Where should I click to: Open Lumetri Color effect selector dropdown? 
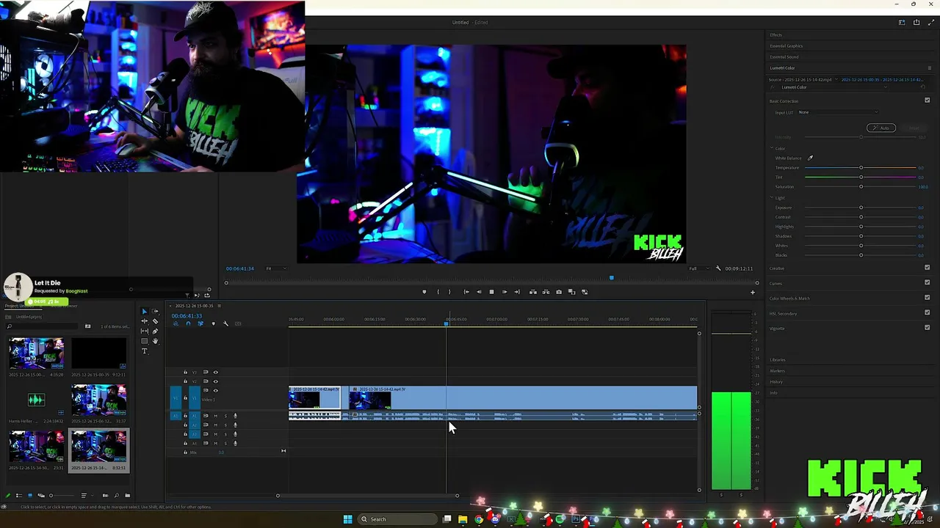[x=834, y=87]
